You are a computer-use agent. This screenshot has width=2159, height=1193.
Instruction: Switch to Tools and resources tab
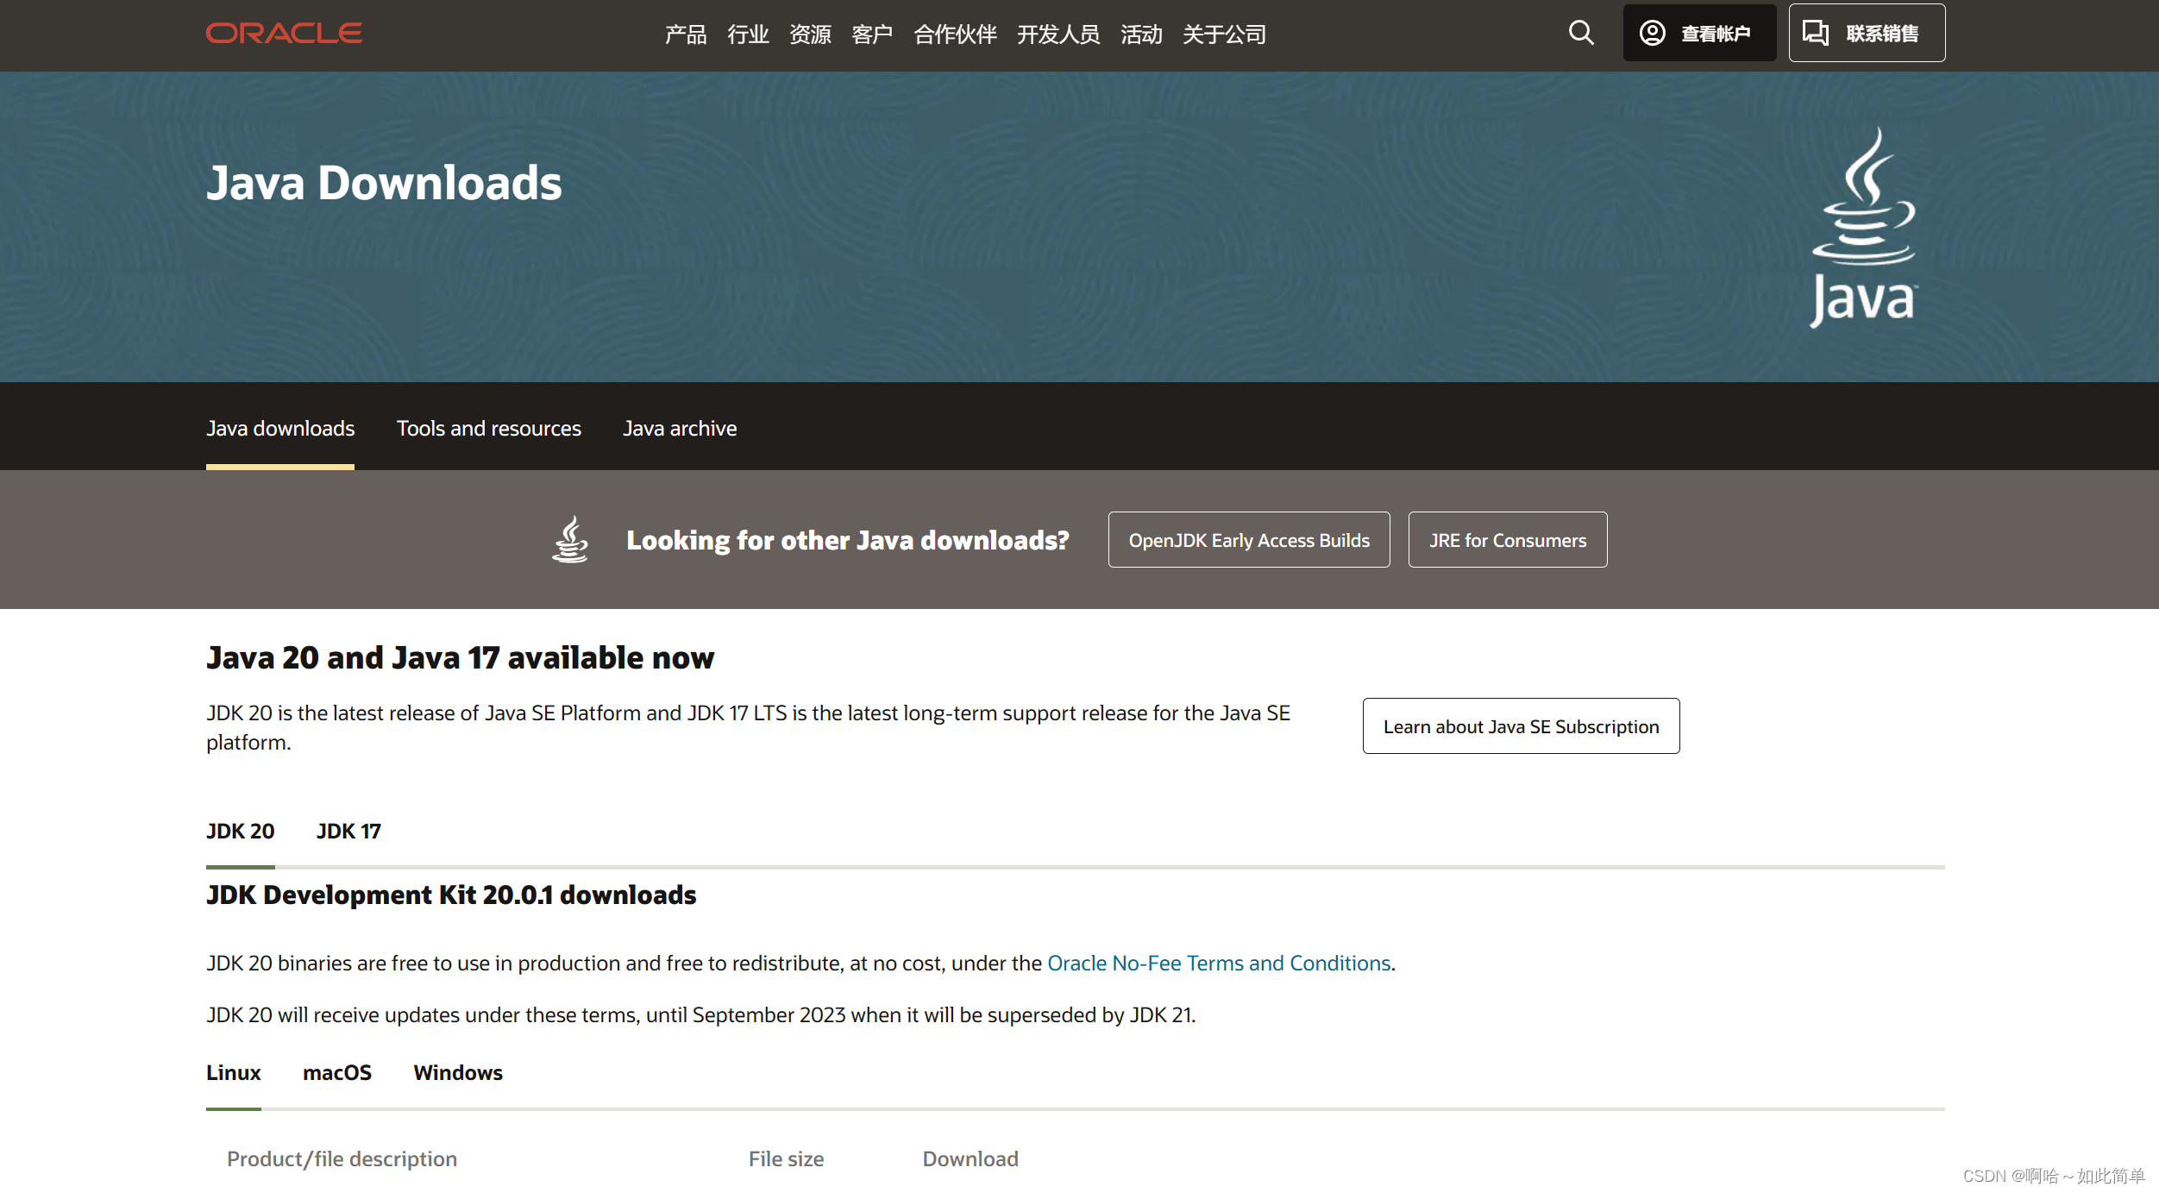pos(488,429)
